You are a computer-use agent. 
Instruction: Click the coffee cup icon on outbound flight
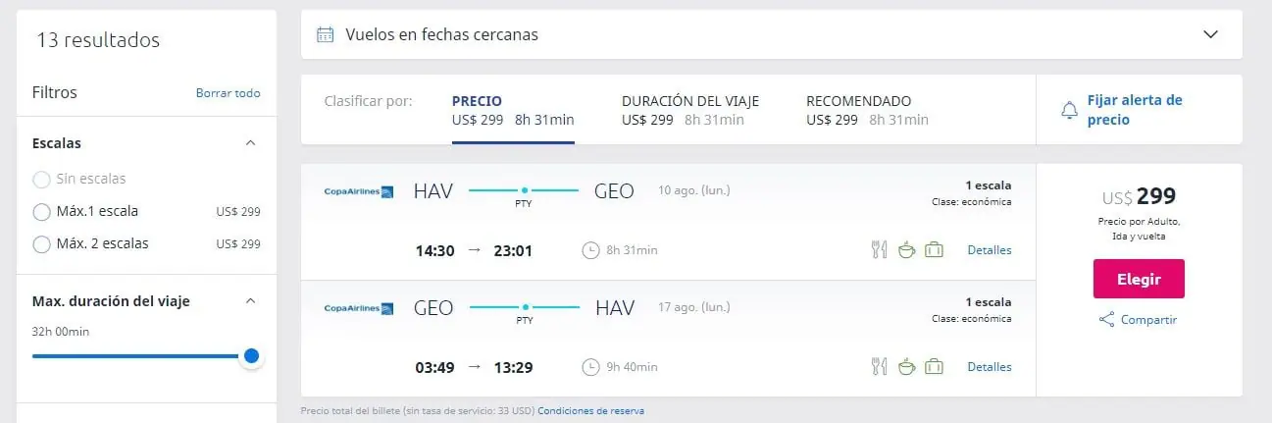coord(906,250)
